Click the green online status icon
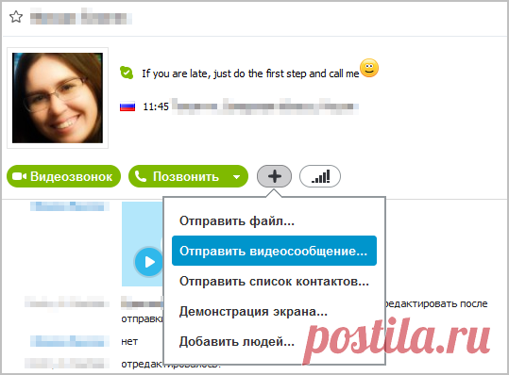This screenshot has width=509, height=375. [127, 73]
